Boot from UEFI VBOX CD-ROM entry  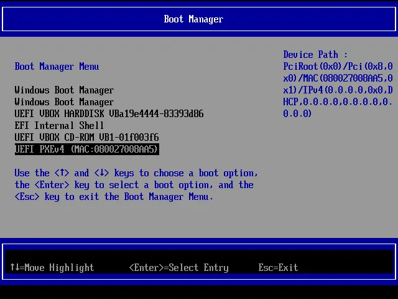pos(86,138)
